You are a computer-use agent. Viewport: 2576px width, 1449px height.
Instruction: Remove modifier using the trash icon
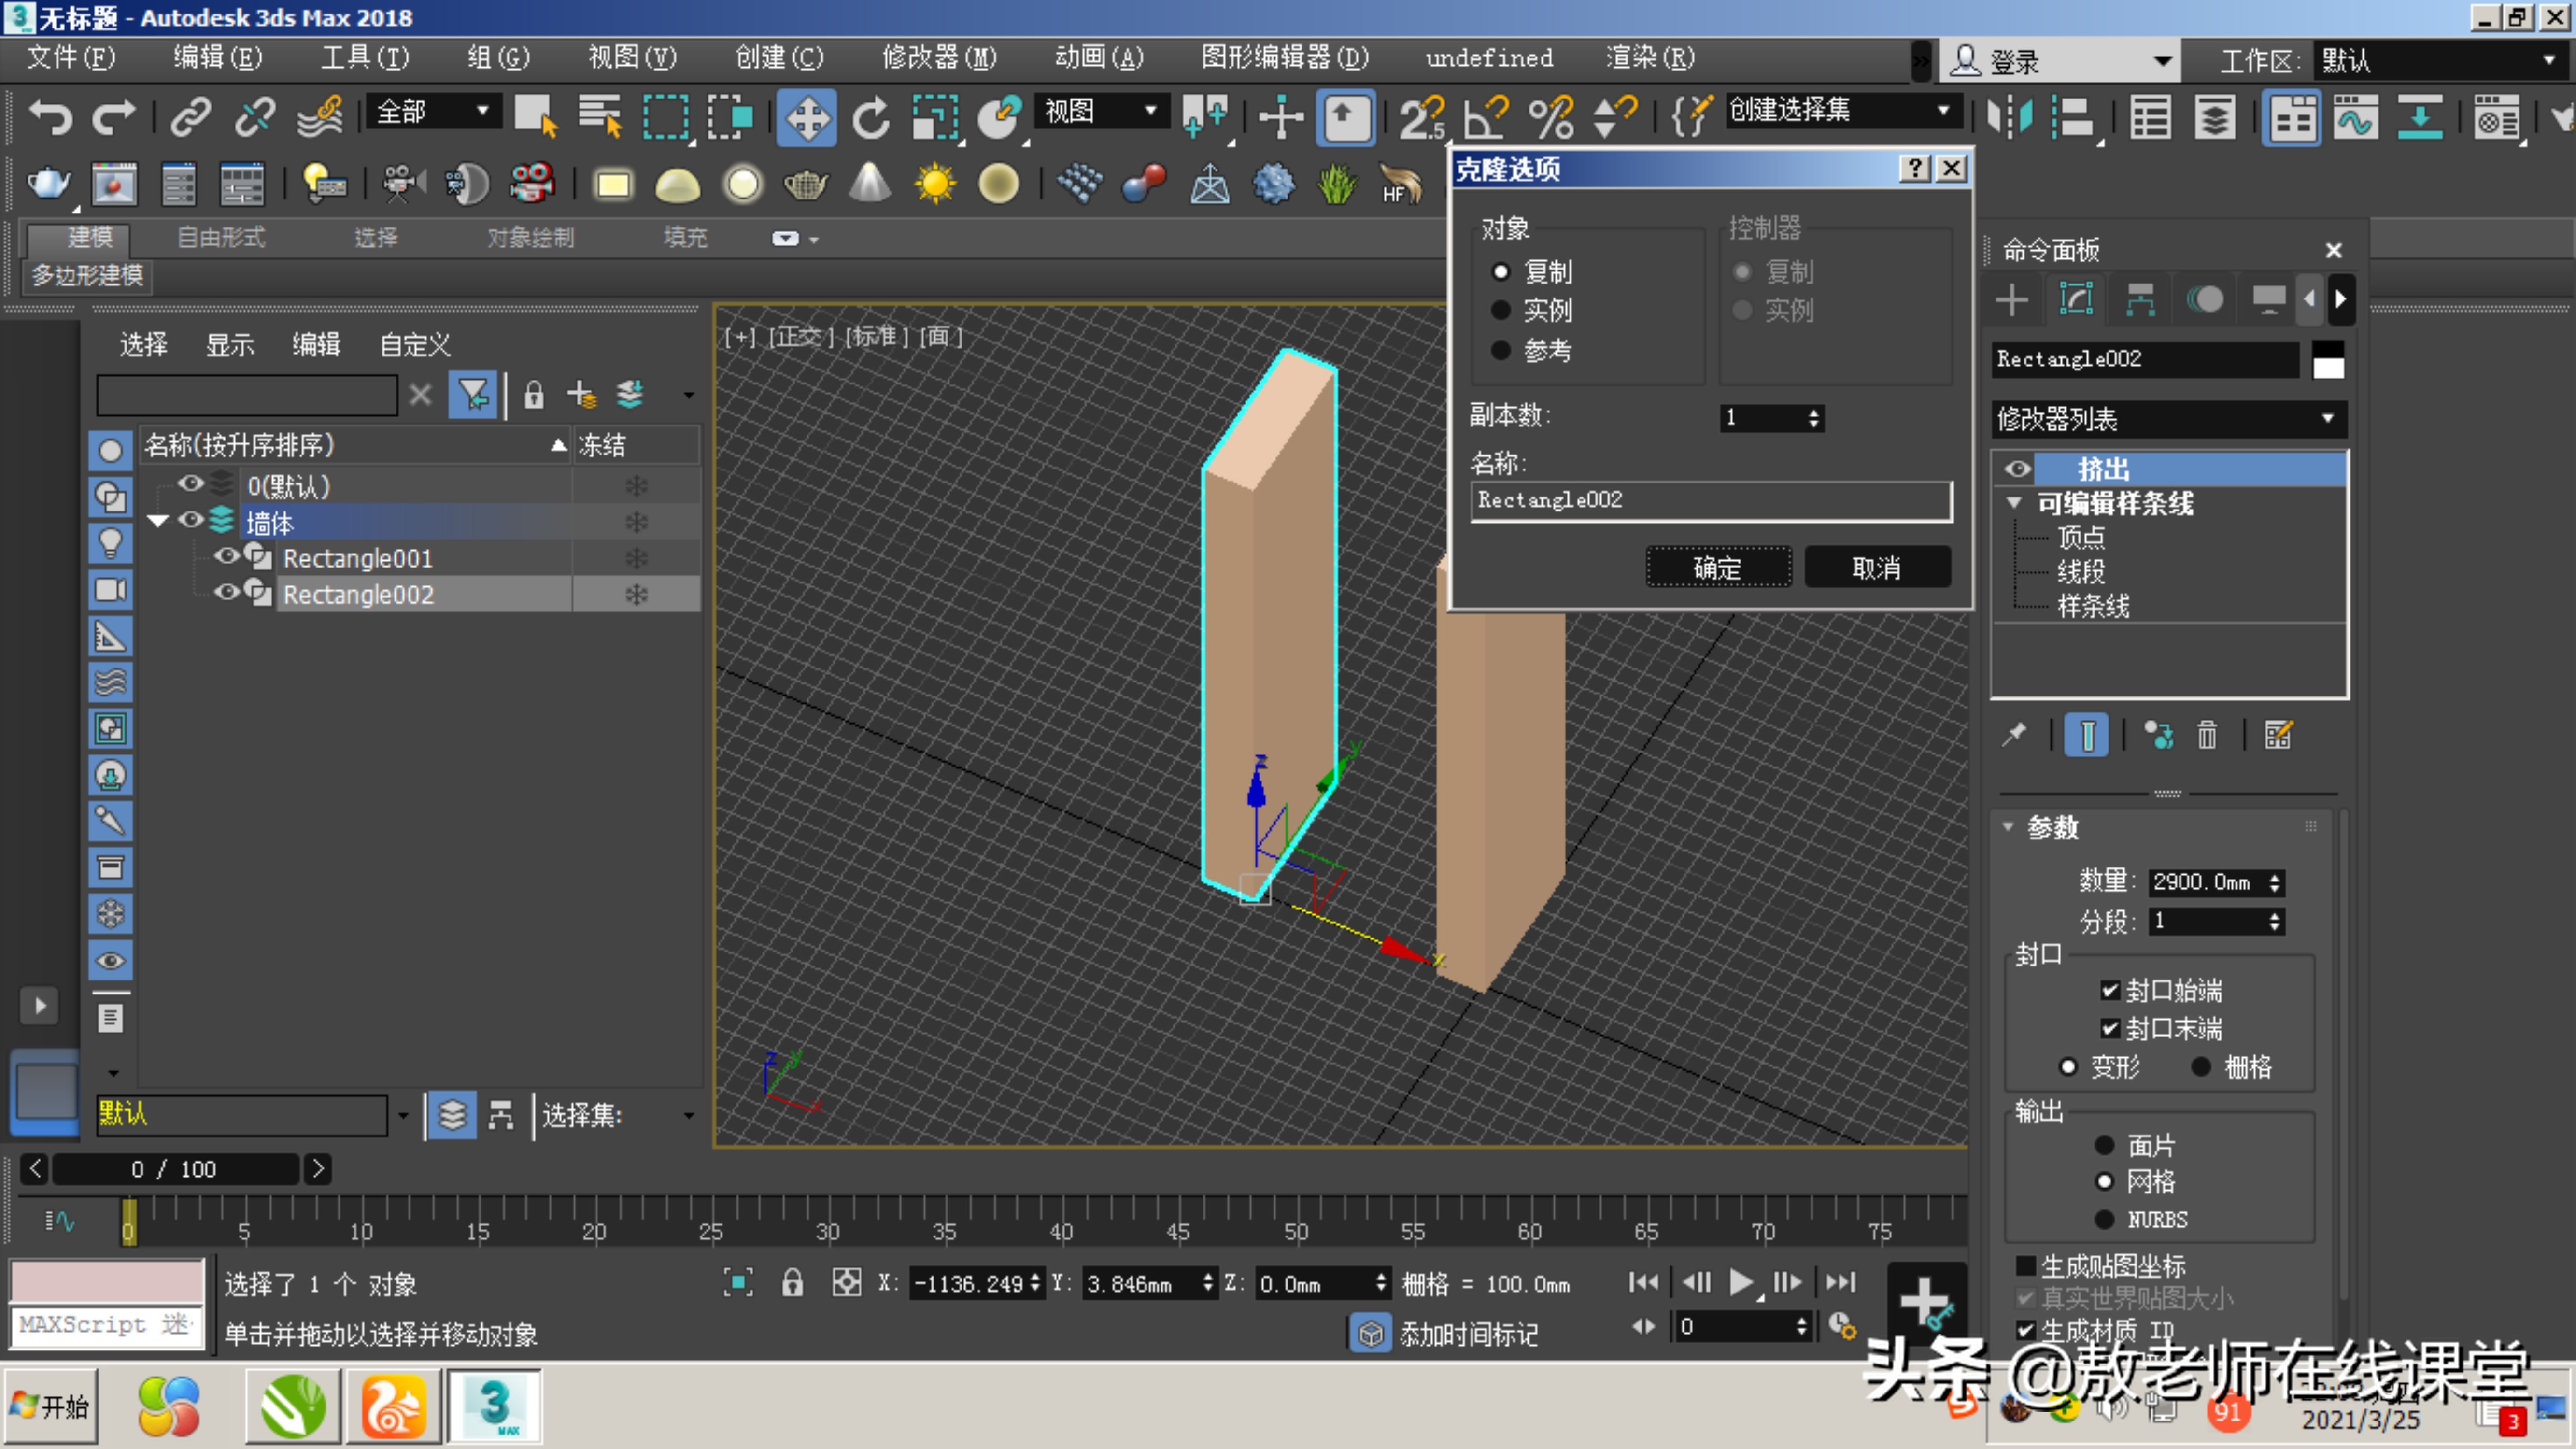pos(2207,735)
